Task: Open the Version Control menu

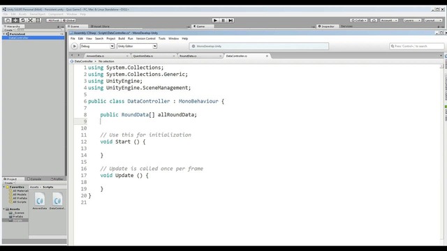Action: tap(146, 38)
